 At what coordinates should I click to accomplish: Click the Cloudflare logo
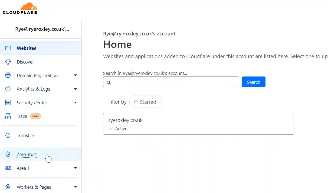tap(20, 8)
